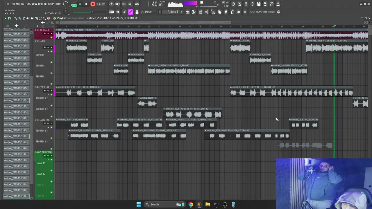372x209 pixels.
Task: Toggle the metronome icon
Action: click(x=111, y=4)
